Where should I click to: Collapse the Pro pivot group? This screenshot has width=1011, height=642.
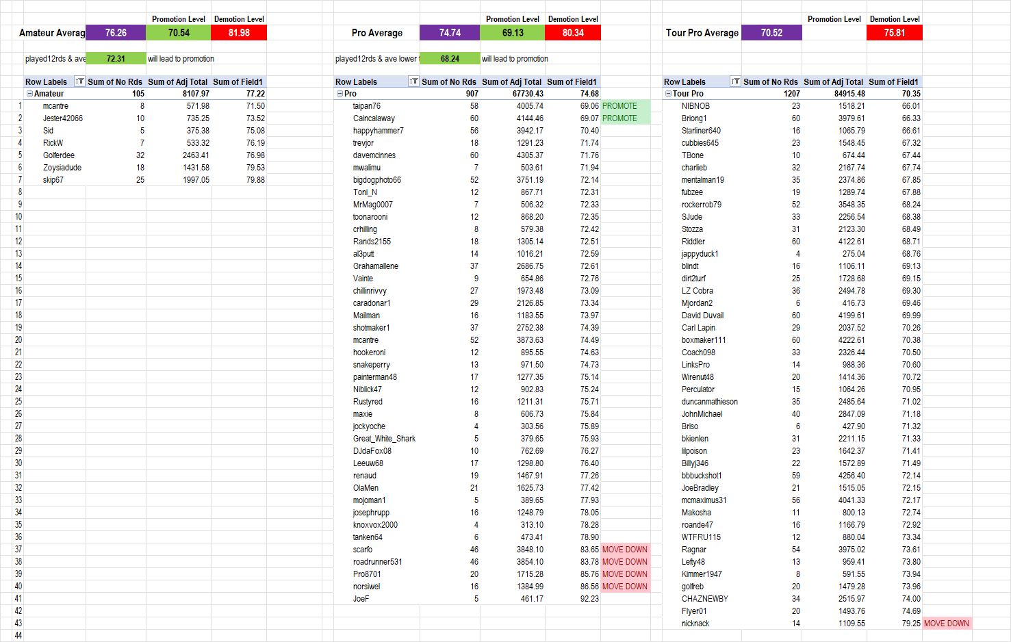(340, 94)
